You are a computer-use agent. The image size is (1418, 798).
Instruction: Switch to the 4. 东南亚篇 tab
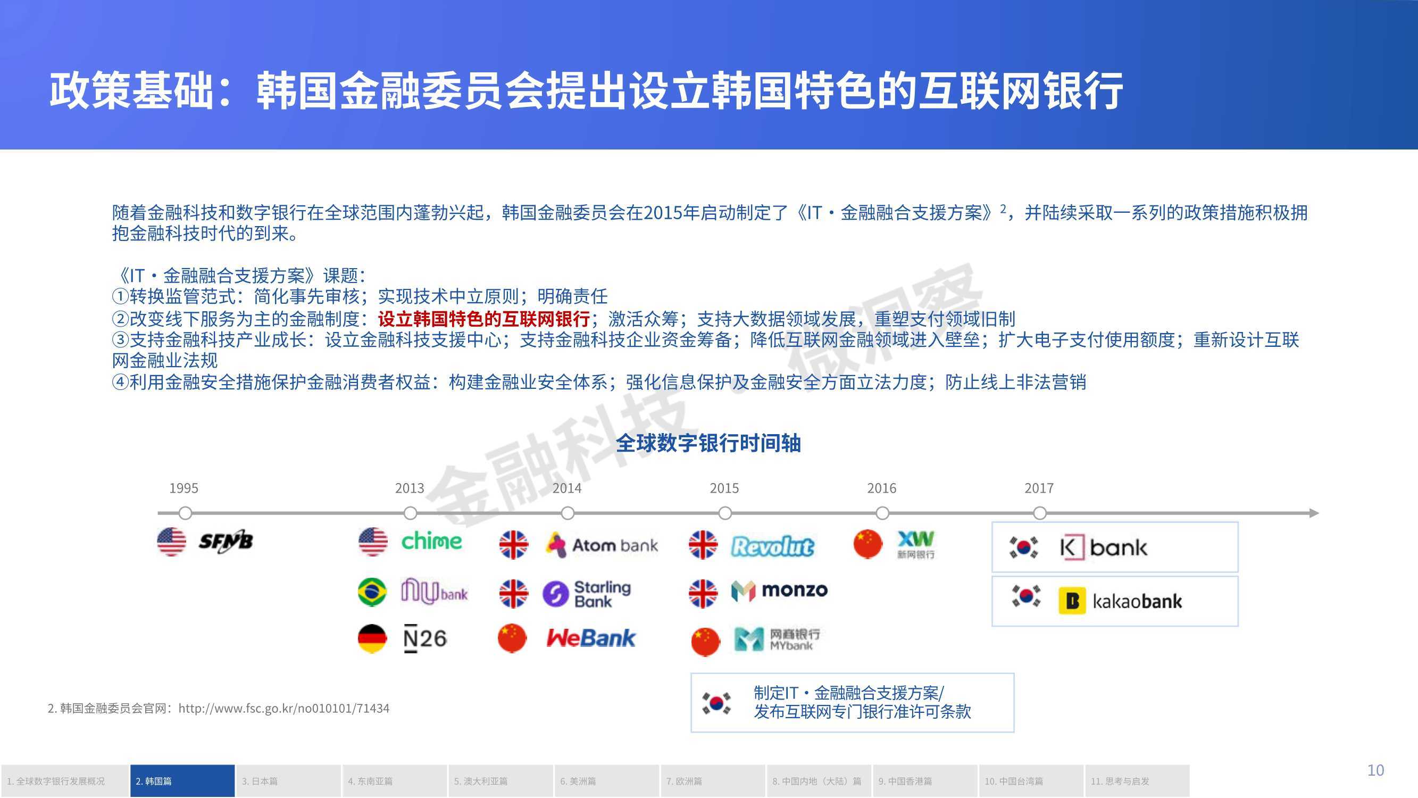click(x=395, y=781)
